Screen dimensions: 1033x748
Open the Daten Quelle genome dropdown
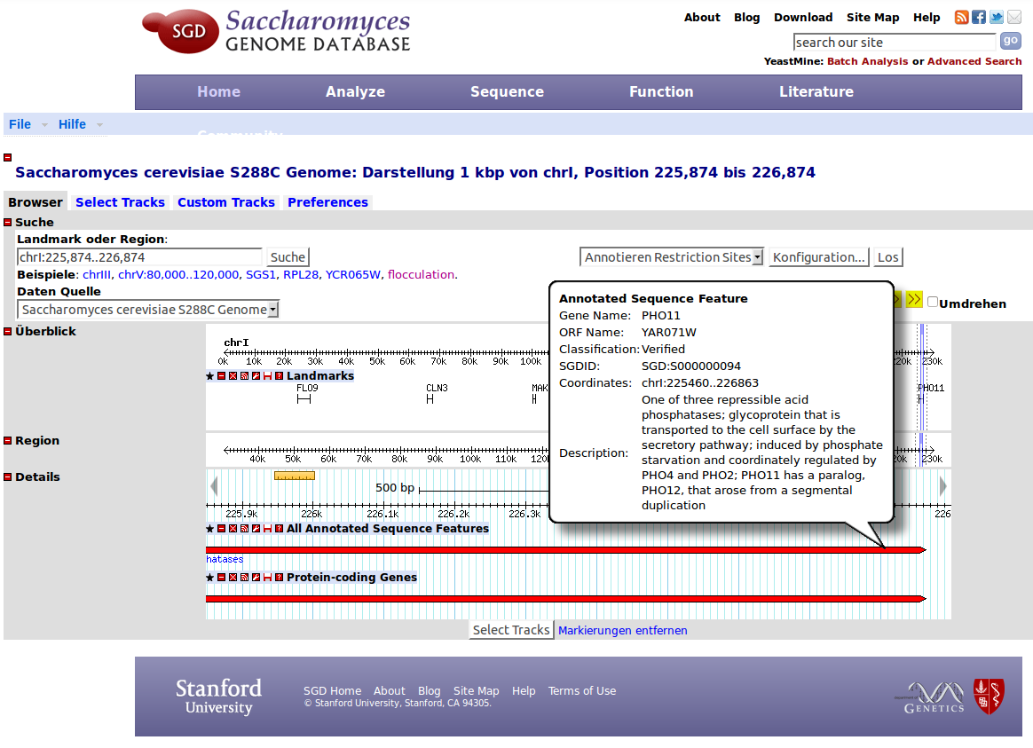tap(148, 310)
